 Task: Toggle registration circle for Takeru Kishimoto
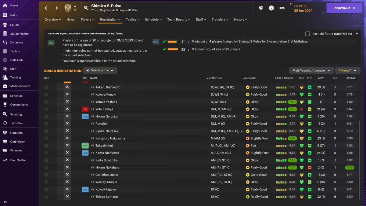pyautogui.click(x=46, y=87)
